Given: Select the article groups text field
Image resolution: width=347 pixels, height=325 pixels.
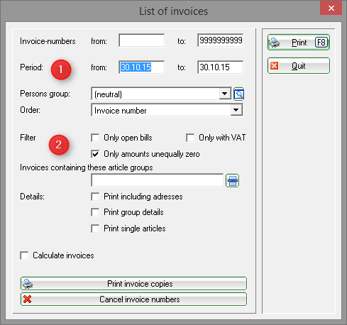Looking at the screenshot, I should (158, 180).
